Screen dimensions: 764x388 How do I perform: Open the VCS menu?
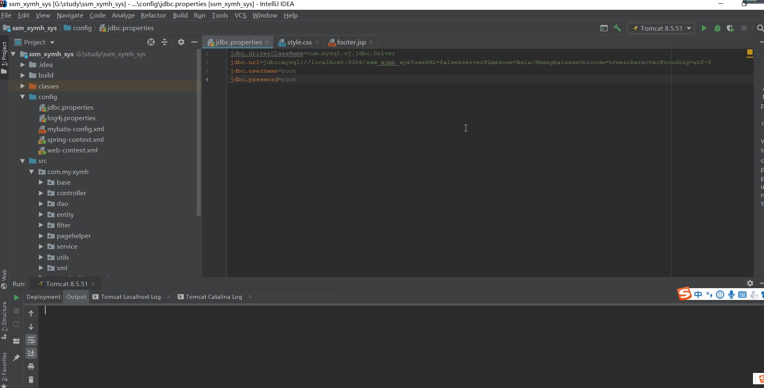pos(240,15)
